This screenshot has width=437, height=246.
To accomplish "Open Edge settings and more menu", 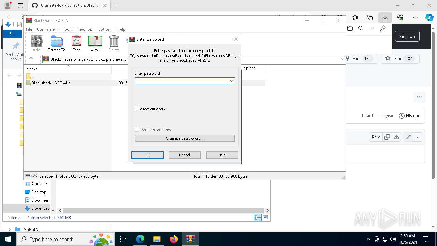I will (415, 17).
